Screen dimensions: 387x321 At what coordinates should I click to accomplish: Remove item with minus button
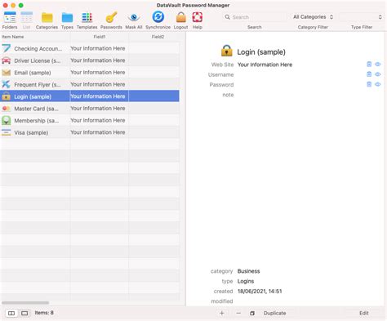pos(238,314)
